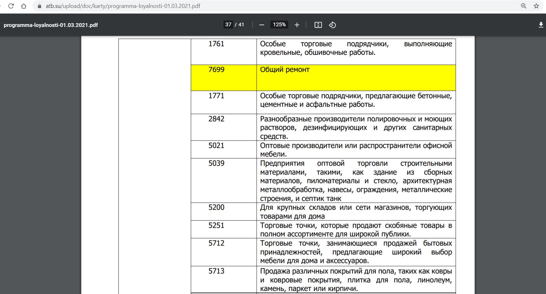Image resolution: width=546 pixels, height=294 pixels.
Task: Select the PDF title programma-loyalnosti-01.03.2021.pdf
Action: click(51, 25)
